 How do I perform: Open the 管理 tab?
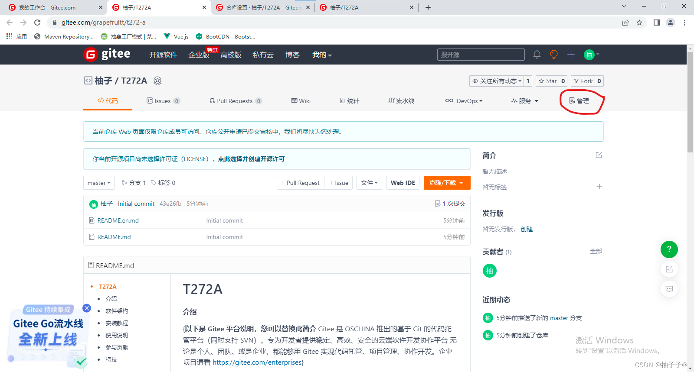pyautogui.click(x=579, y=101)
